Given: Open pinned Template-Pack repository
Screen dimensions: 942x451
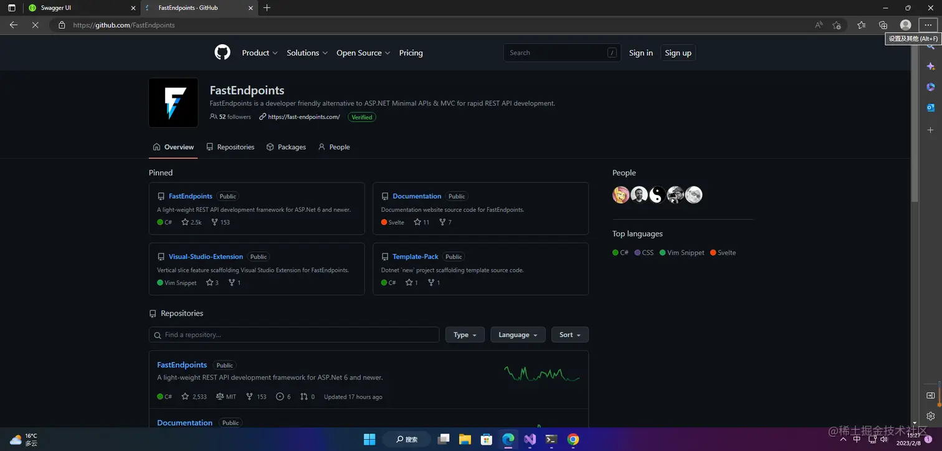Looking at the screenshot, I should click(x=416, y=257).
